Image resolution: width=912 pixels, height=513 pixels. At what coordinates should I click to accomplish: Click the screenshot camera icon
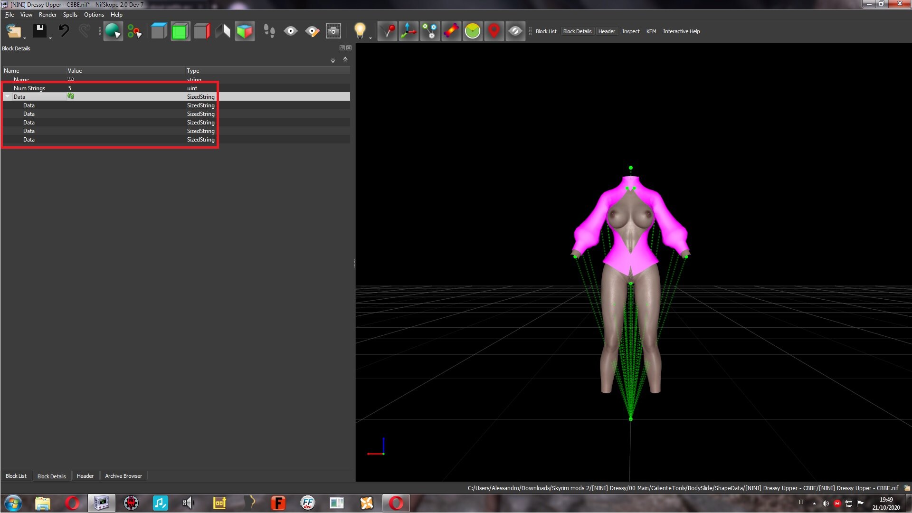click(x=333, y=31)
